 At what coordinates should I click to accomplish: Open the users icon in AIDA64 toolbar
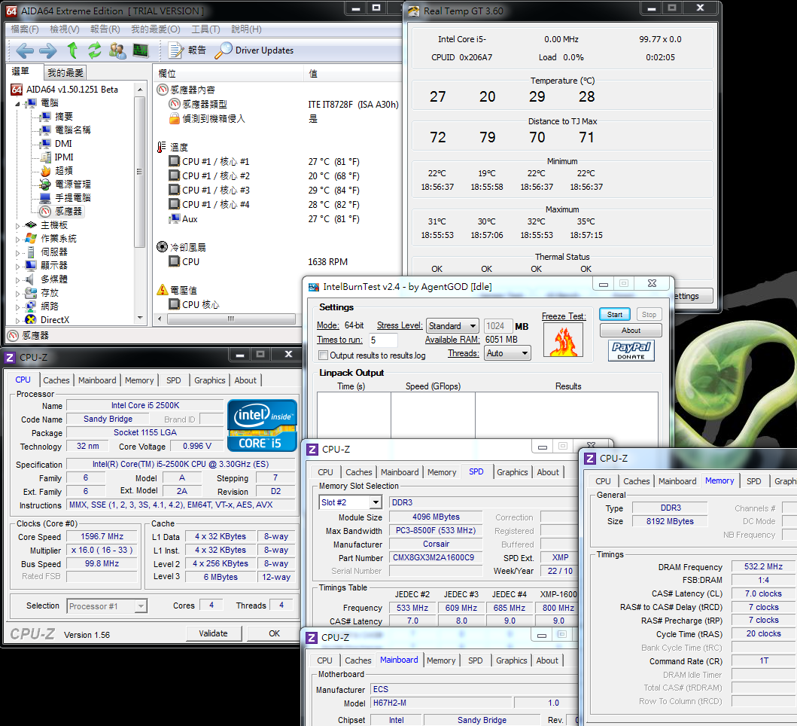point(117,50)
